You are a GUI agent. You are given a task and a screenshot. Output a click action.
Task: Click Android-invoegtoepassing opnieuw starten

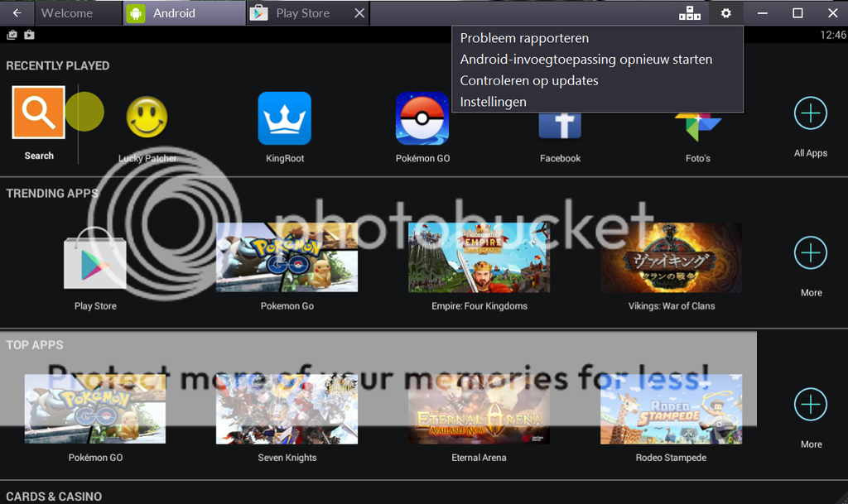[585, 60]
